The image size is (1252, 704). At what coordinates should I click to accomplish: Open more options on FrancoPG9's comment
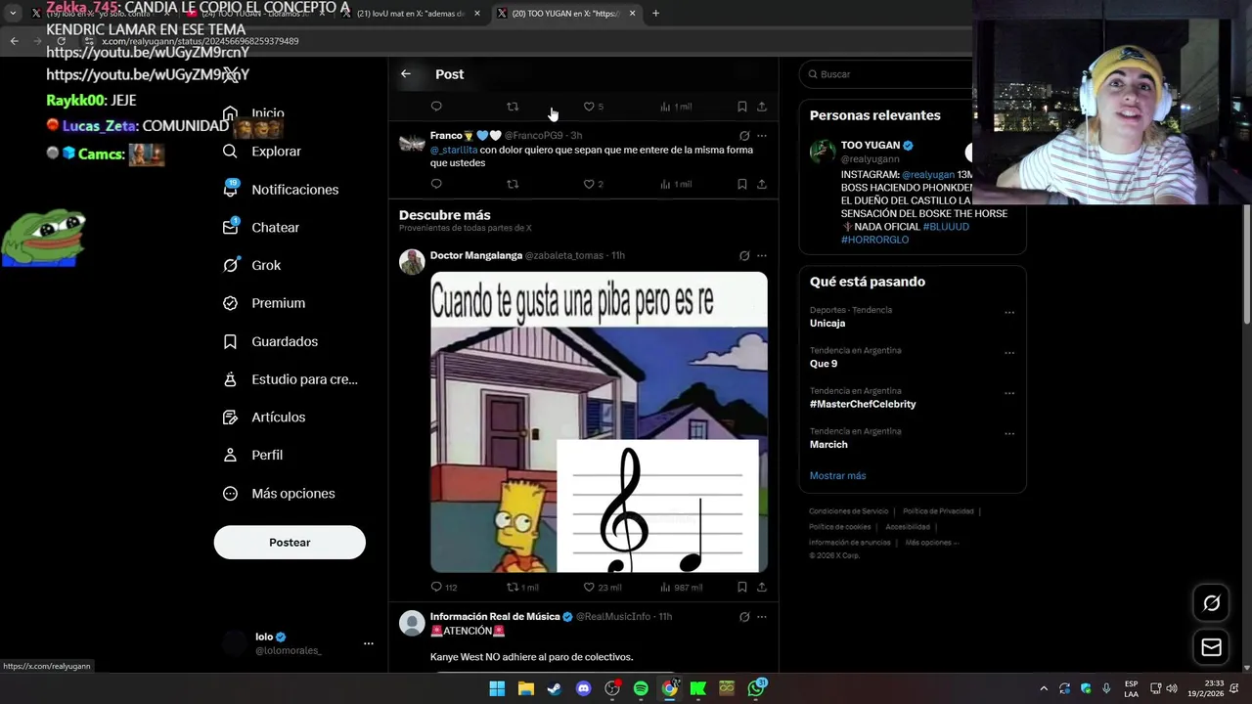762,136
